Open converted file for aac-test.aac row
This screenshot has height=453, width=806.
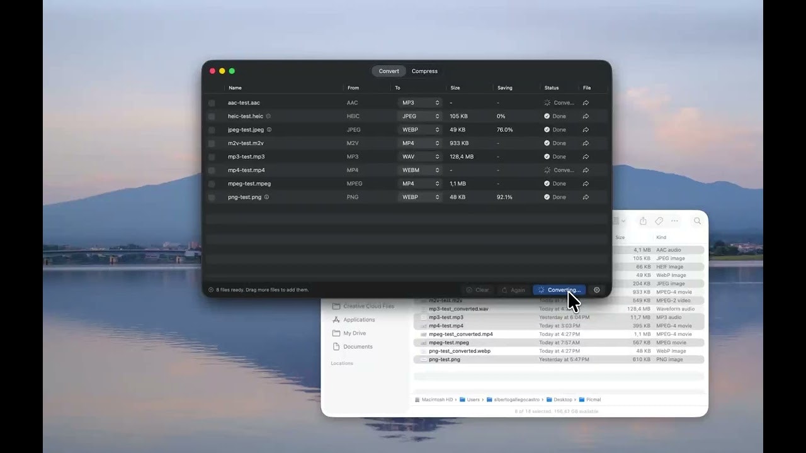tap(586, 103)
